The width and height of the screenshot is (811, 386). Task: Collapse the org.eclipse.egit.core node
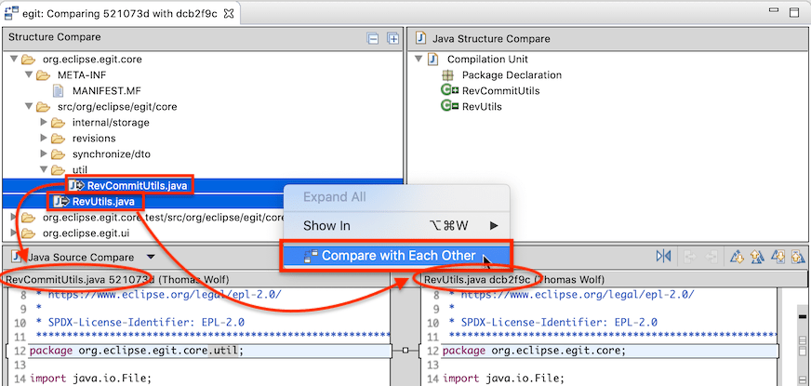pos(14,60)
